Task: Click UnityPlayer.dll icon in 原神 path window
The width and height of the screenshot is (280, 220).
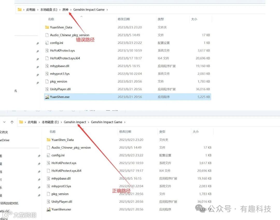Action: pos(47,89)
